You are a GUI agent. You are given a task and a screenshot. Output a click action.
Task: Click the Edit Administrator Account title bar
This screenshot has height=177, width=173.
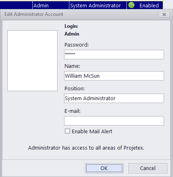(x=79, y=14)
